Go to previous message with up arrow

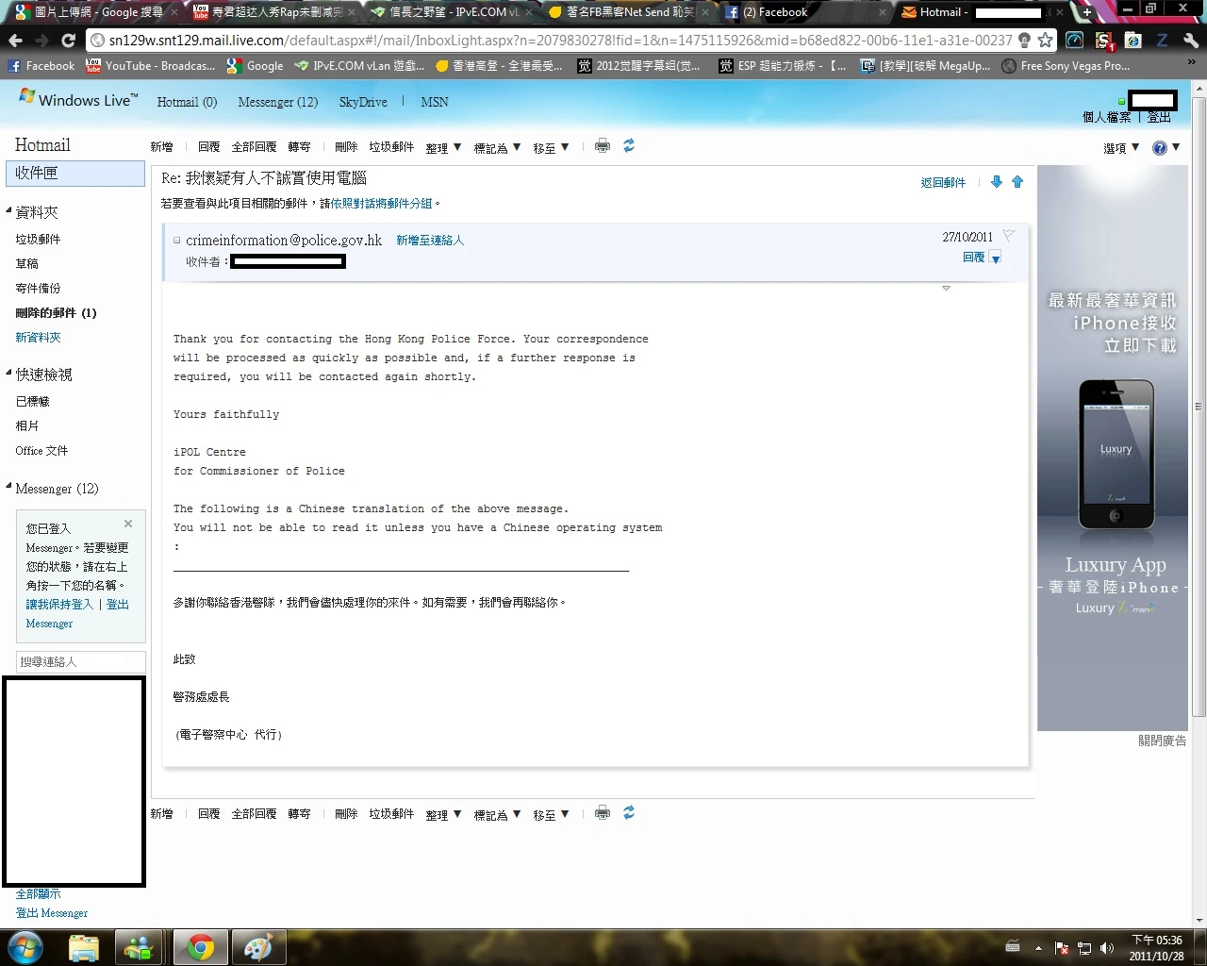(1017, 182)
